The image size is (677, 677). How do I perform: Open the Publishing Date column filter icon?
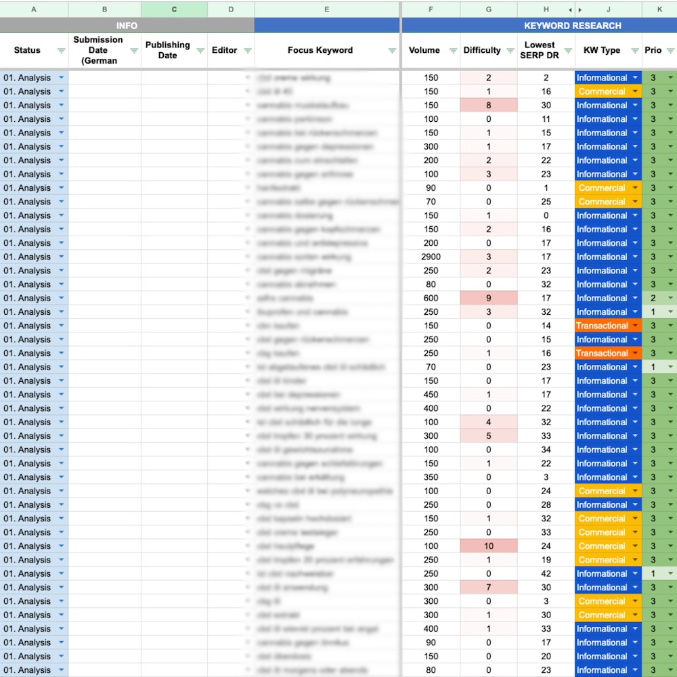pos(200,51)
